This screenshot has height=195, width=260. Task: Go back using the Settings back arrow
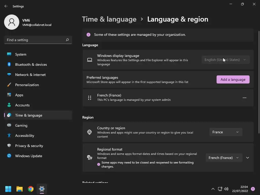(x=6, y=6)
